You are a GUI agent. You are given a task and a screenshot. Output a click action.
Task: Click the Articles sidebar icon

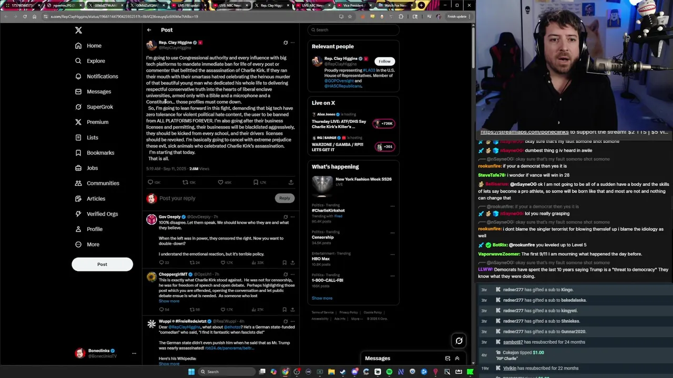[78, 198]
